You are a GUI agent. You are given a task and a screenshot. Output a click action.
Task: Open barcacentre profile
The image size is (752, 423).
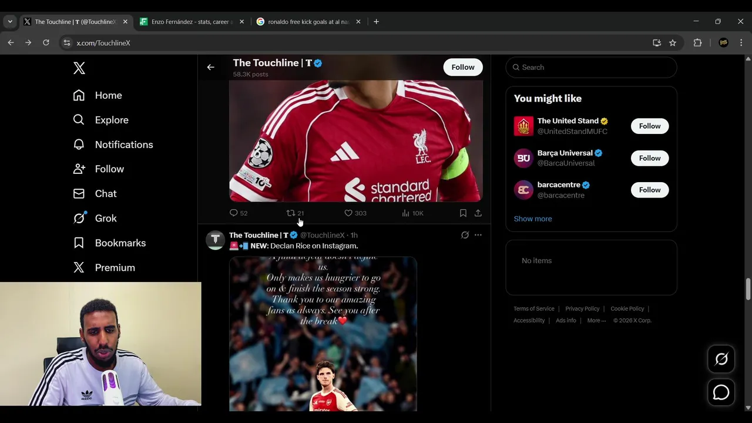[559, 184]
